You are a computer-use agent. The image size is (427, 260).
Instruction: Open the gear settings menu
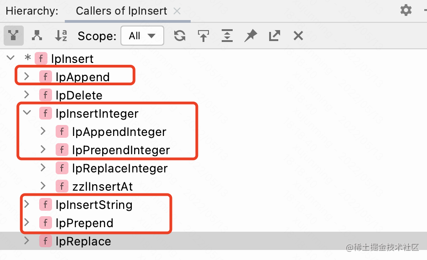[406, 10]
